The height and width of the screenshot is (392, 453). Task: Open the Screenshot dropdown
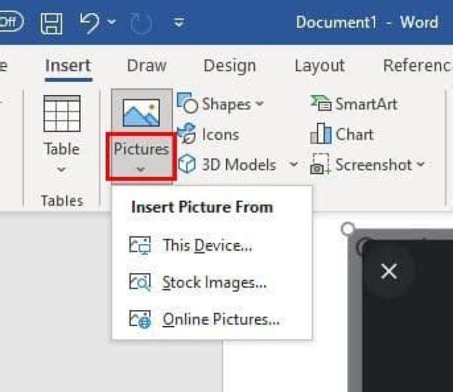point(367,165)
